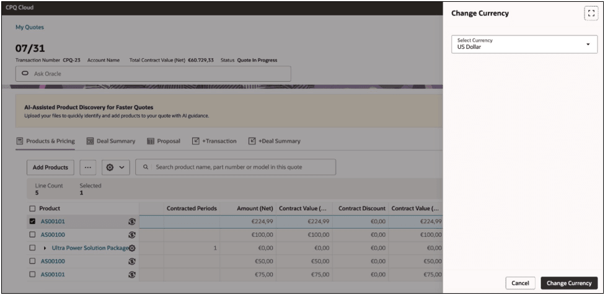Open the +Transaction tab
This screenshot has width=605, height=295.
[214, 141]
